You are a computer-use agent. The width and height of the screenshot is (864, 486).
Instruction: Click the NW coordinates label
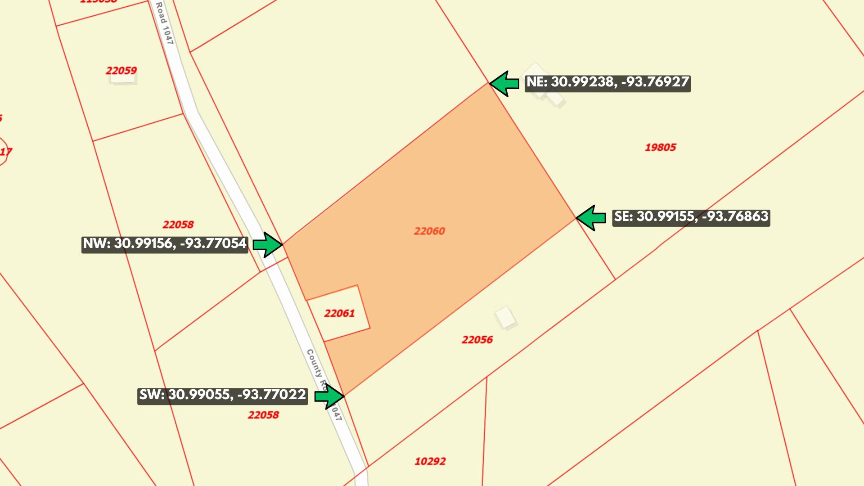(x=165, y=244)
